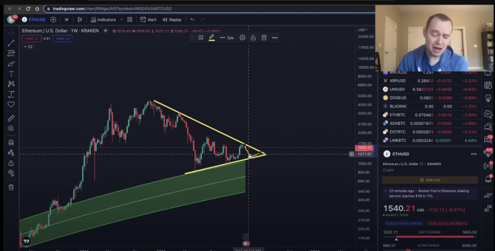Select DOGEUSD row in the watchlist

(x=430, y=98)
